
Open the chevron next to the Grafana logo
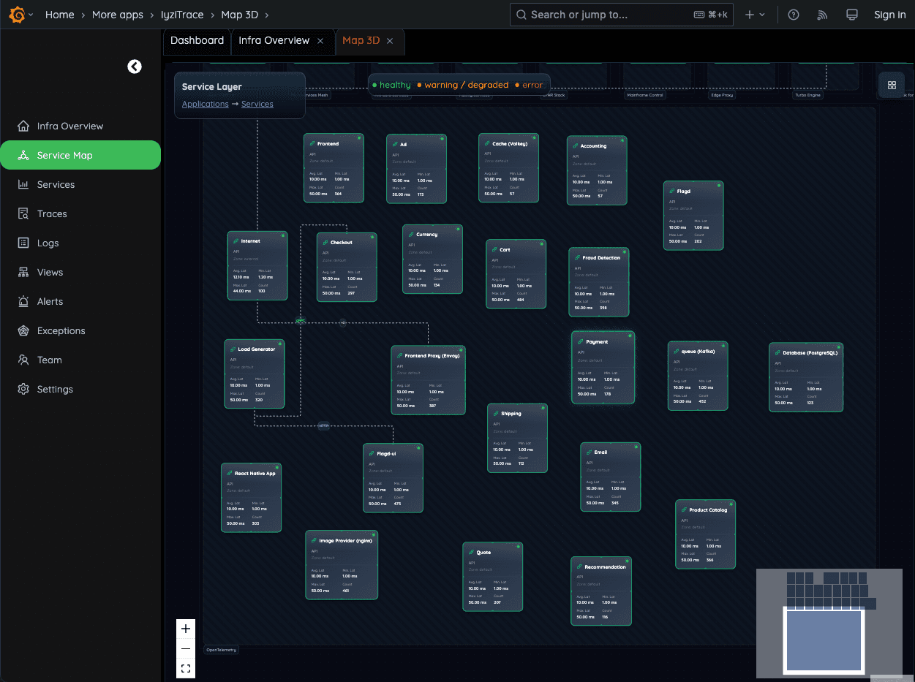(32, 15)
